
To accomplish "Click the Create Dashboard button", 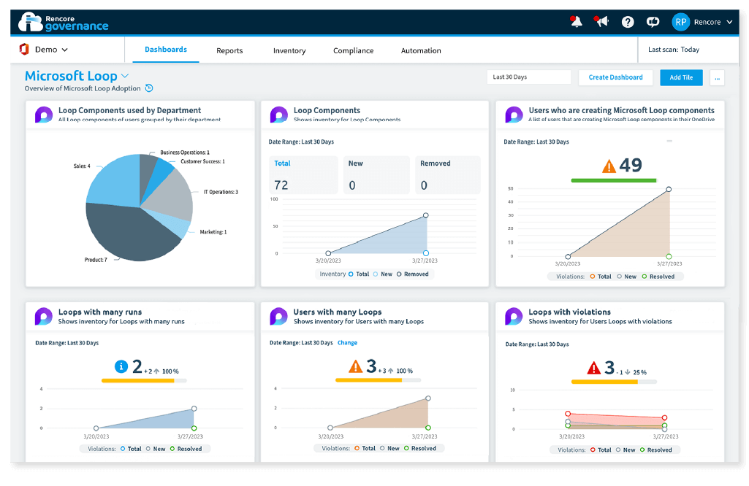I will (616, 77).
